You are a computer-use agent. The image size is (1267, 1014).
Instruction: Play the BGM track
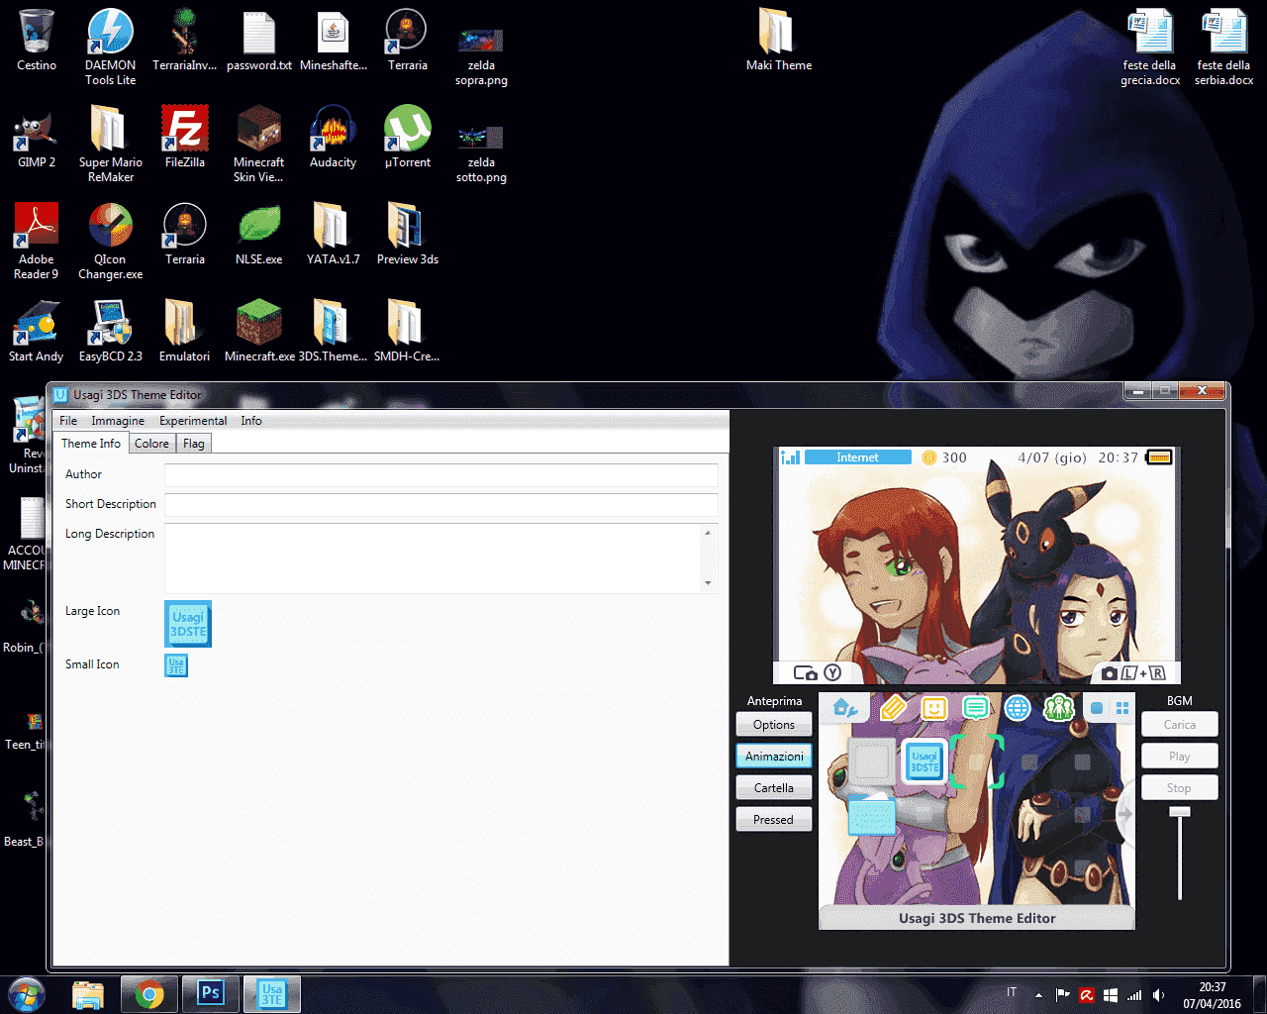pyautogui.click(x=1179, y=757)
